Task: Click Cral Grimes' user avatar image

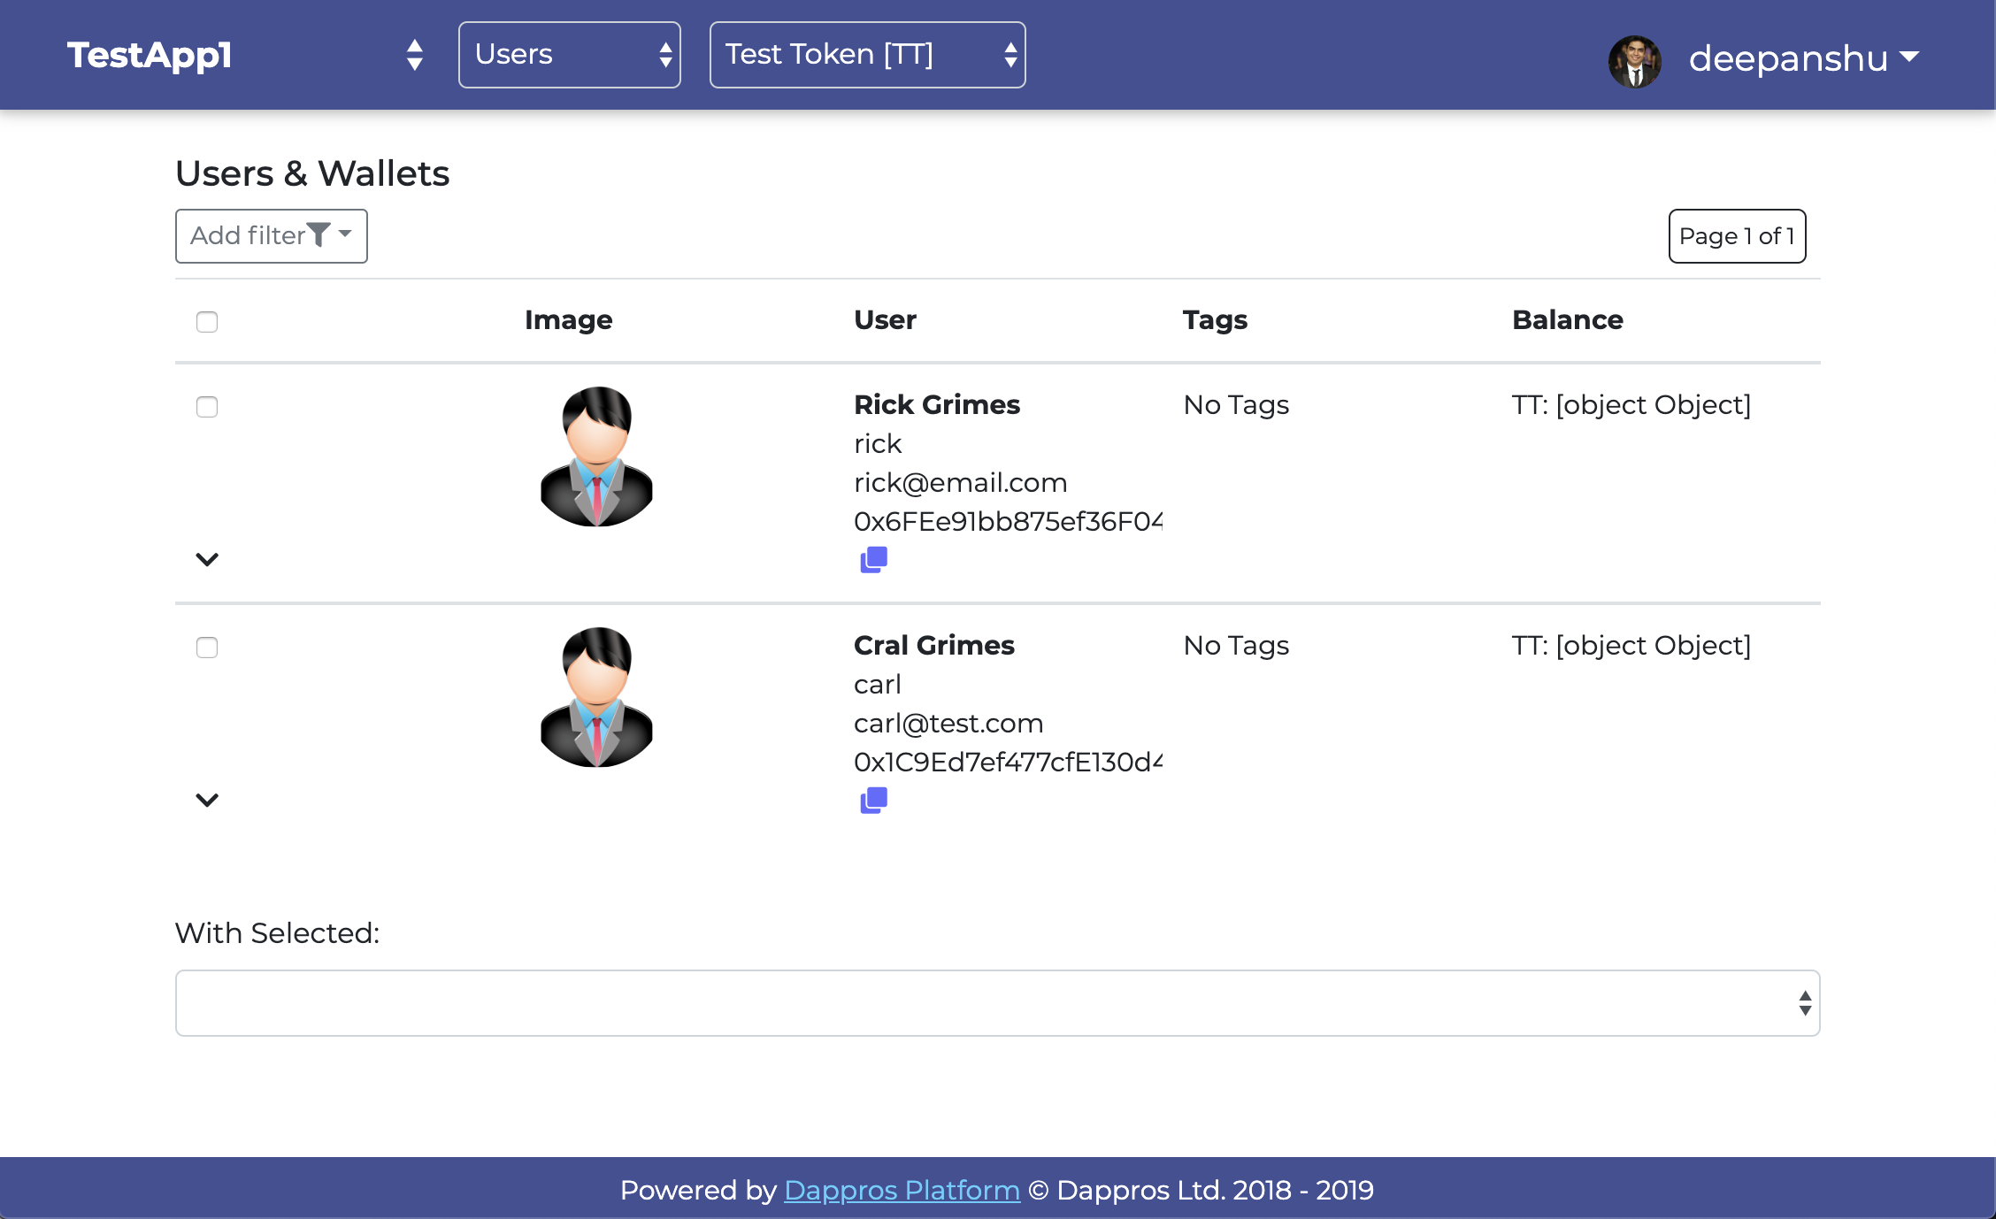Action: [596, 697]
